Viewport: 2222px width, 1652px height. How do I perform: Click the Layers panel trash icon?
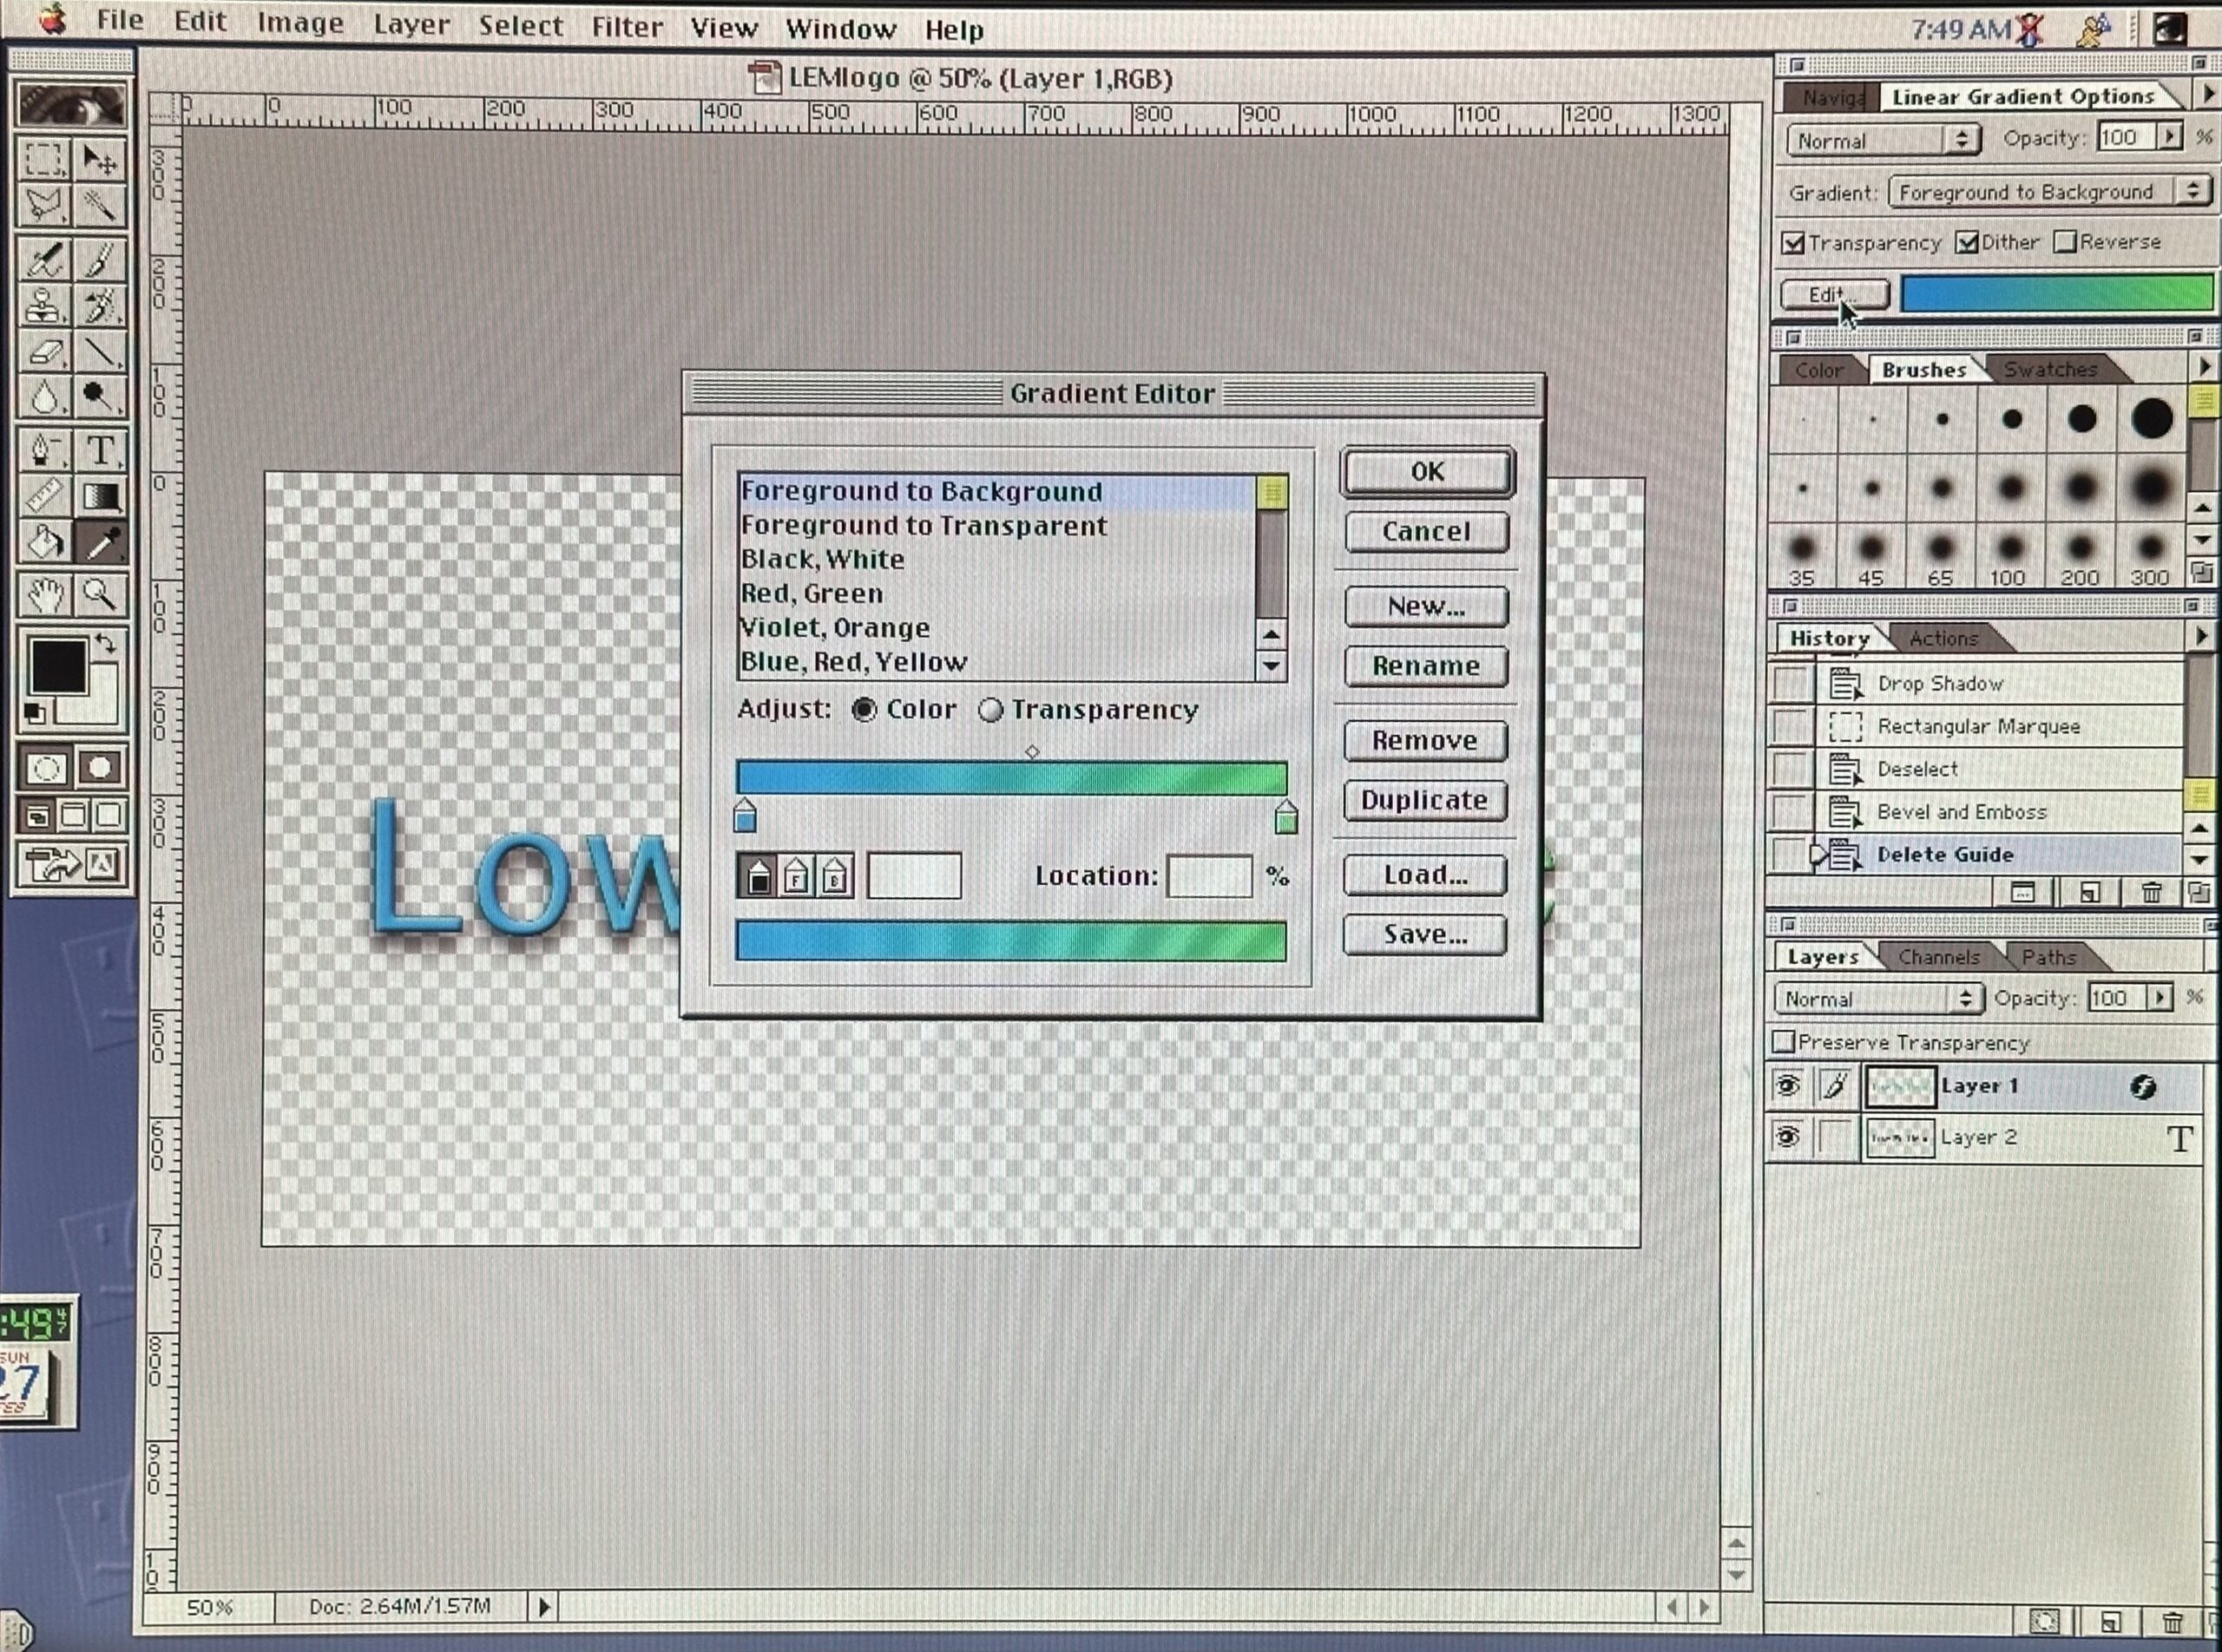tap(2172, 1621)
